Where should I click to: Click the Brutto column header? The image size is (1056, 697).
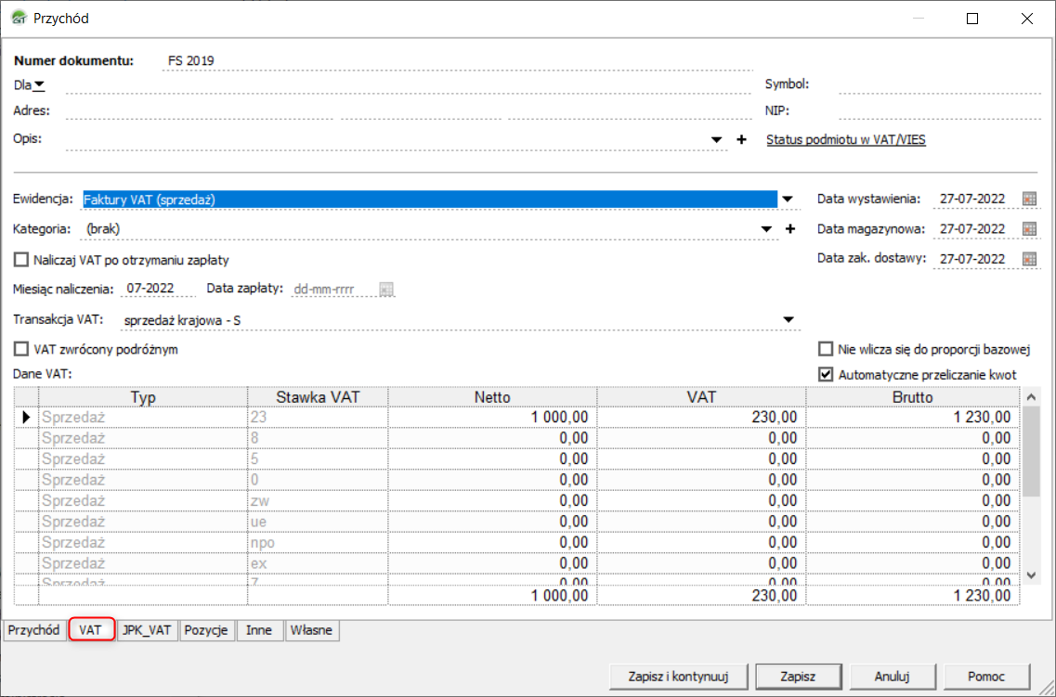[x=913, y=397]
